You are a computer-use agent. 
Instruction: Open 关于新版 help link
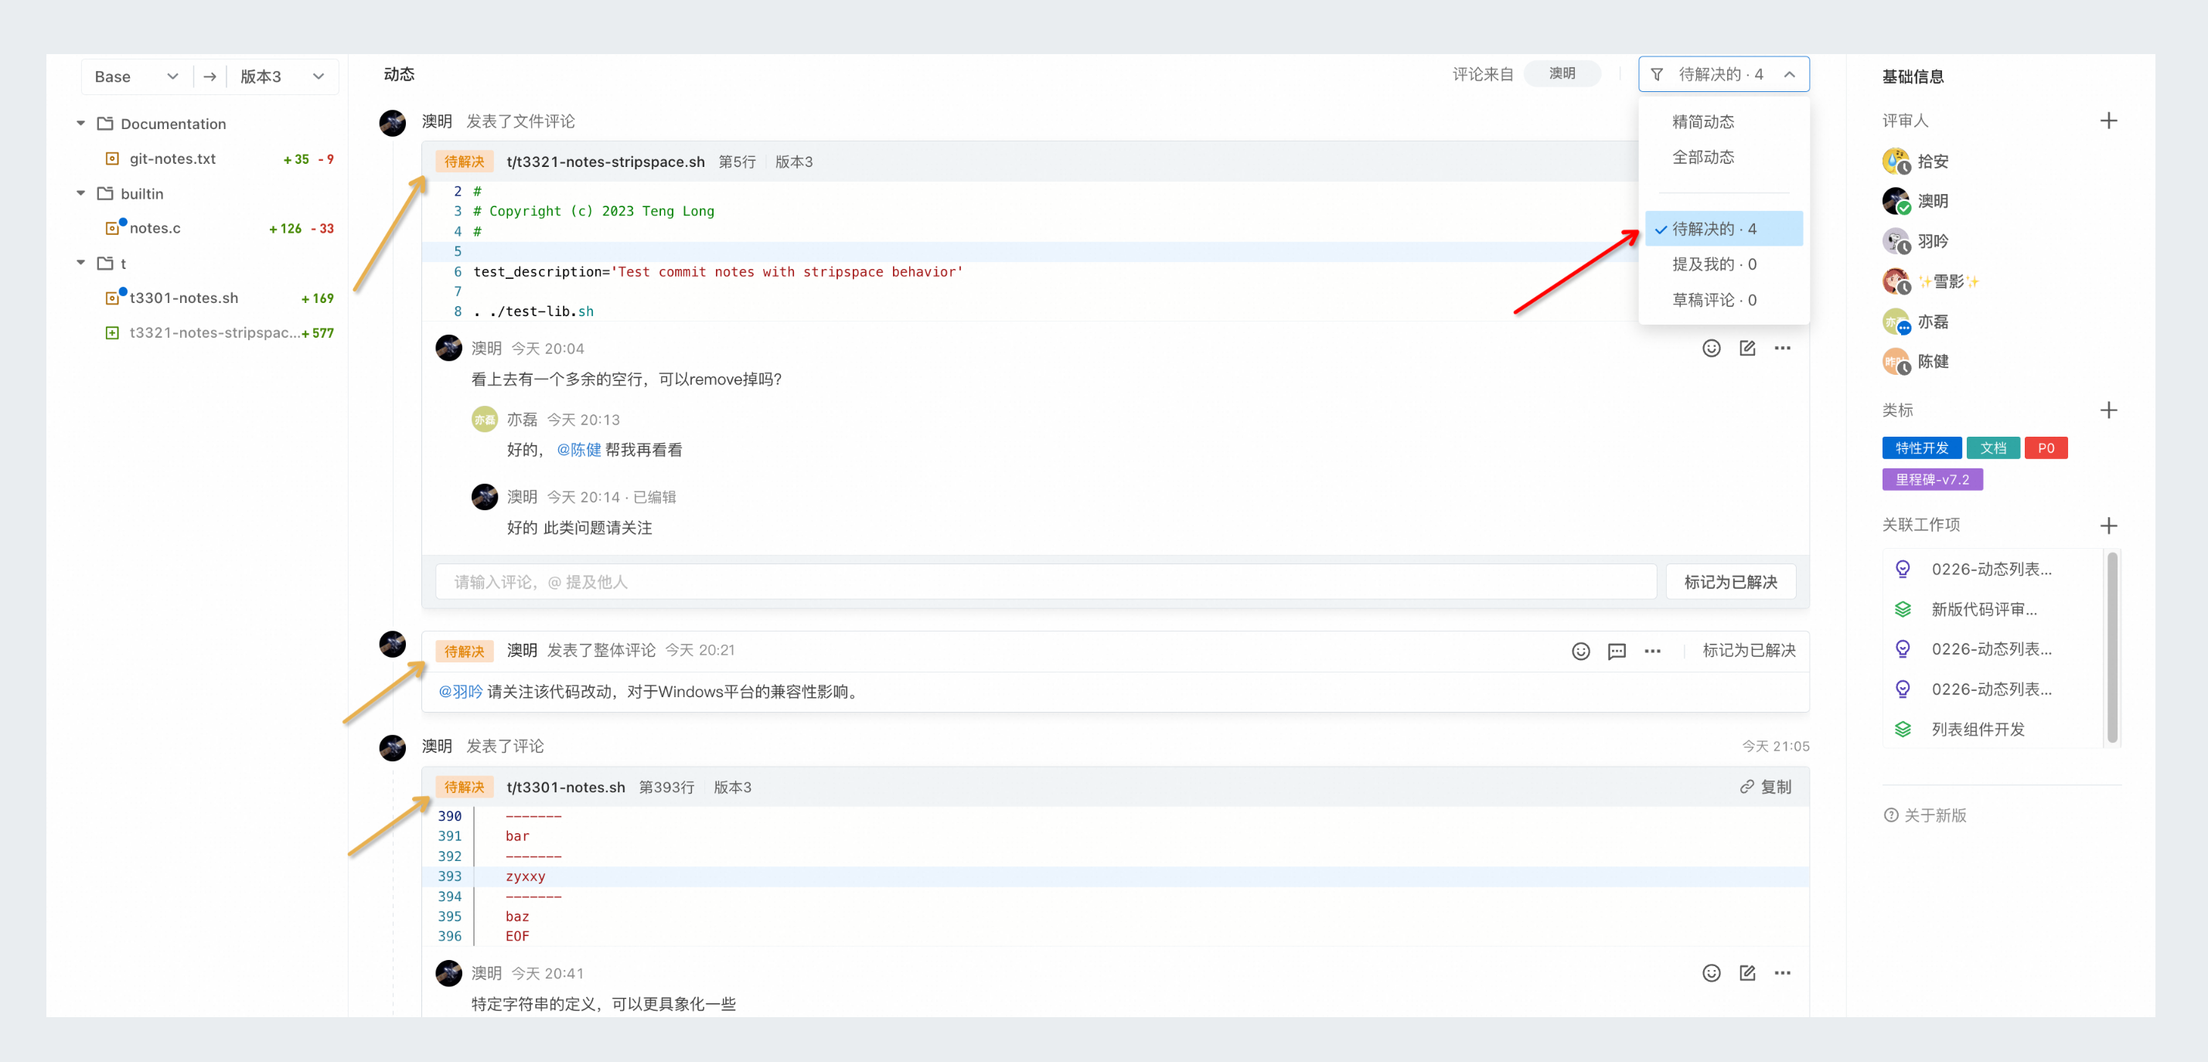pyautogui.click(x=1934, y=815)
